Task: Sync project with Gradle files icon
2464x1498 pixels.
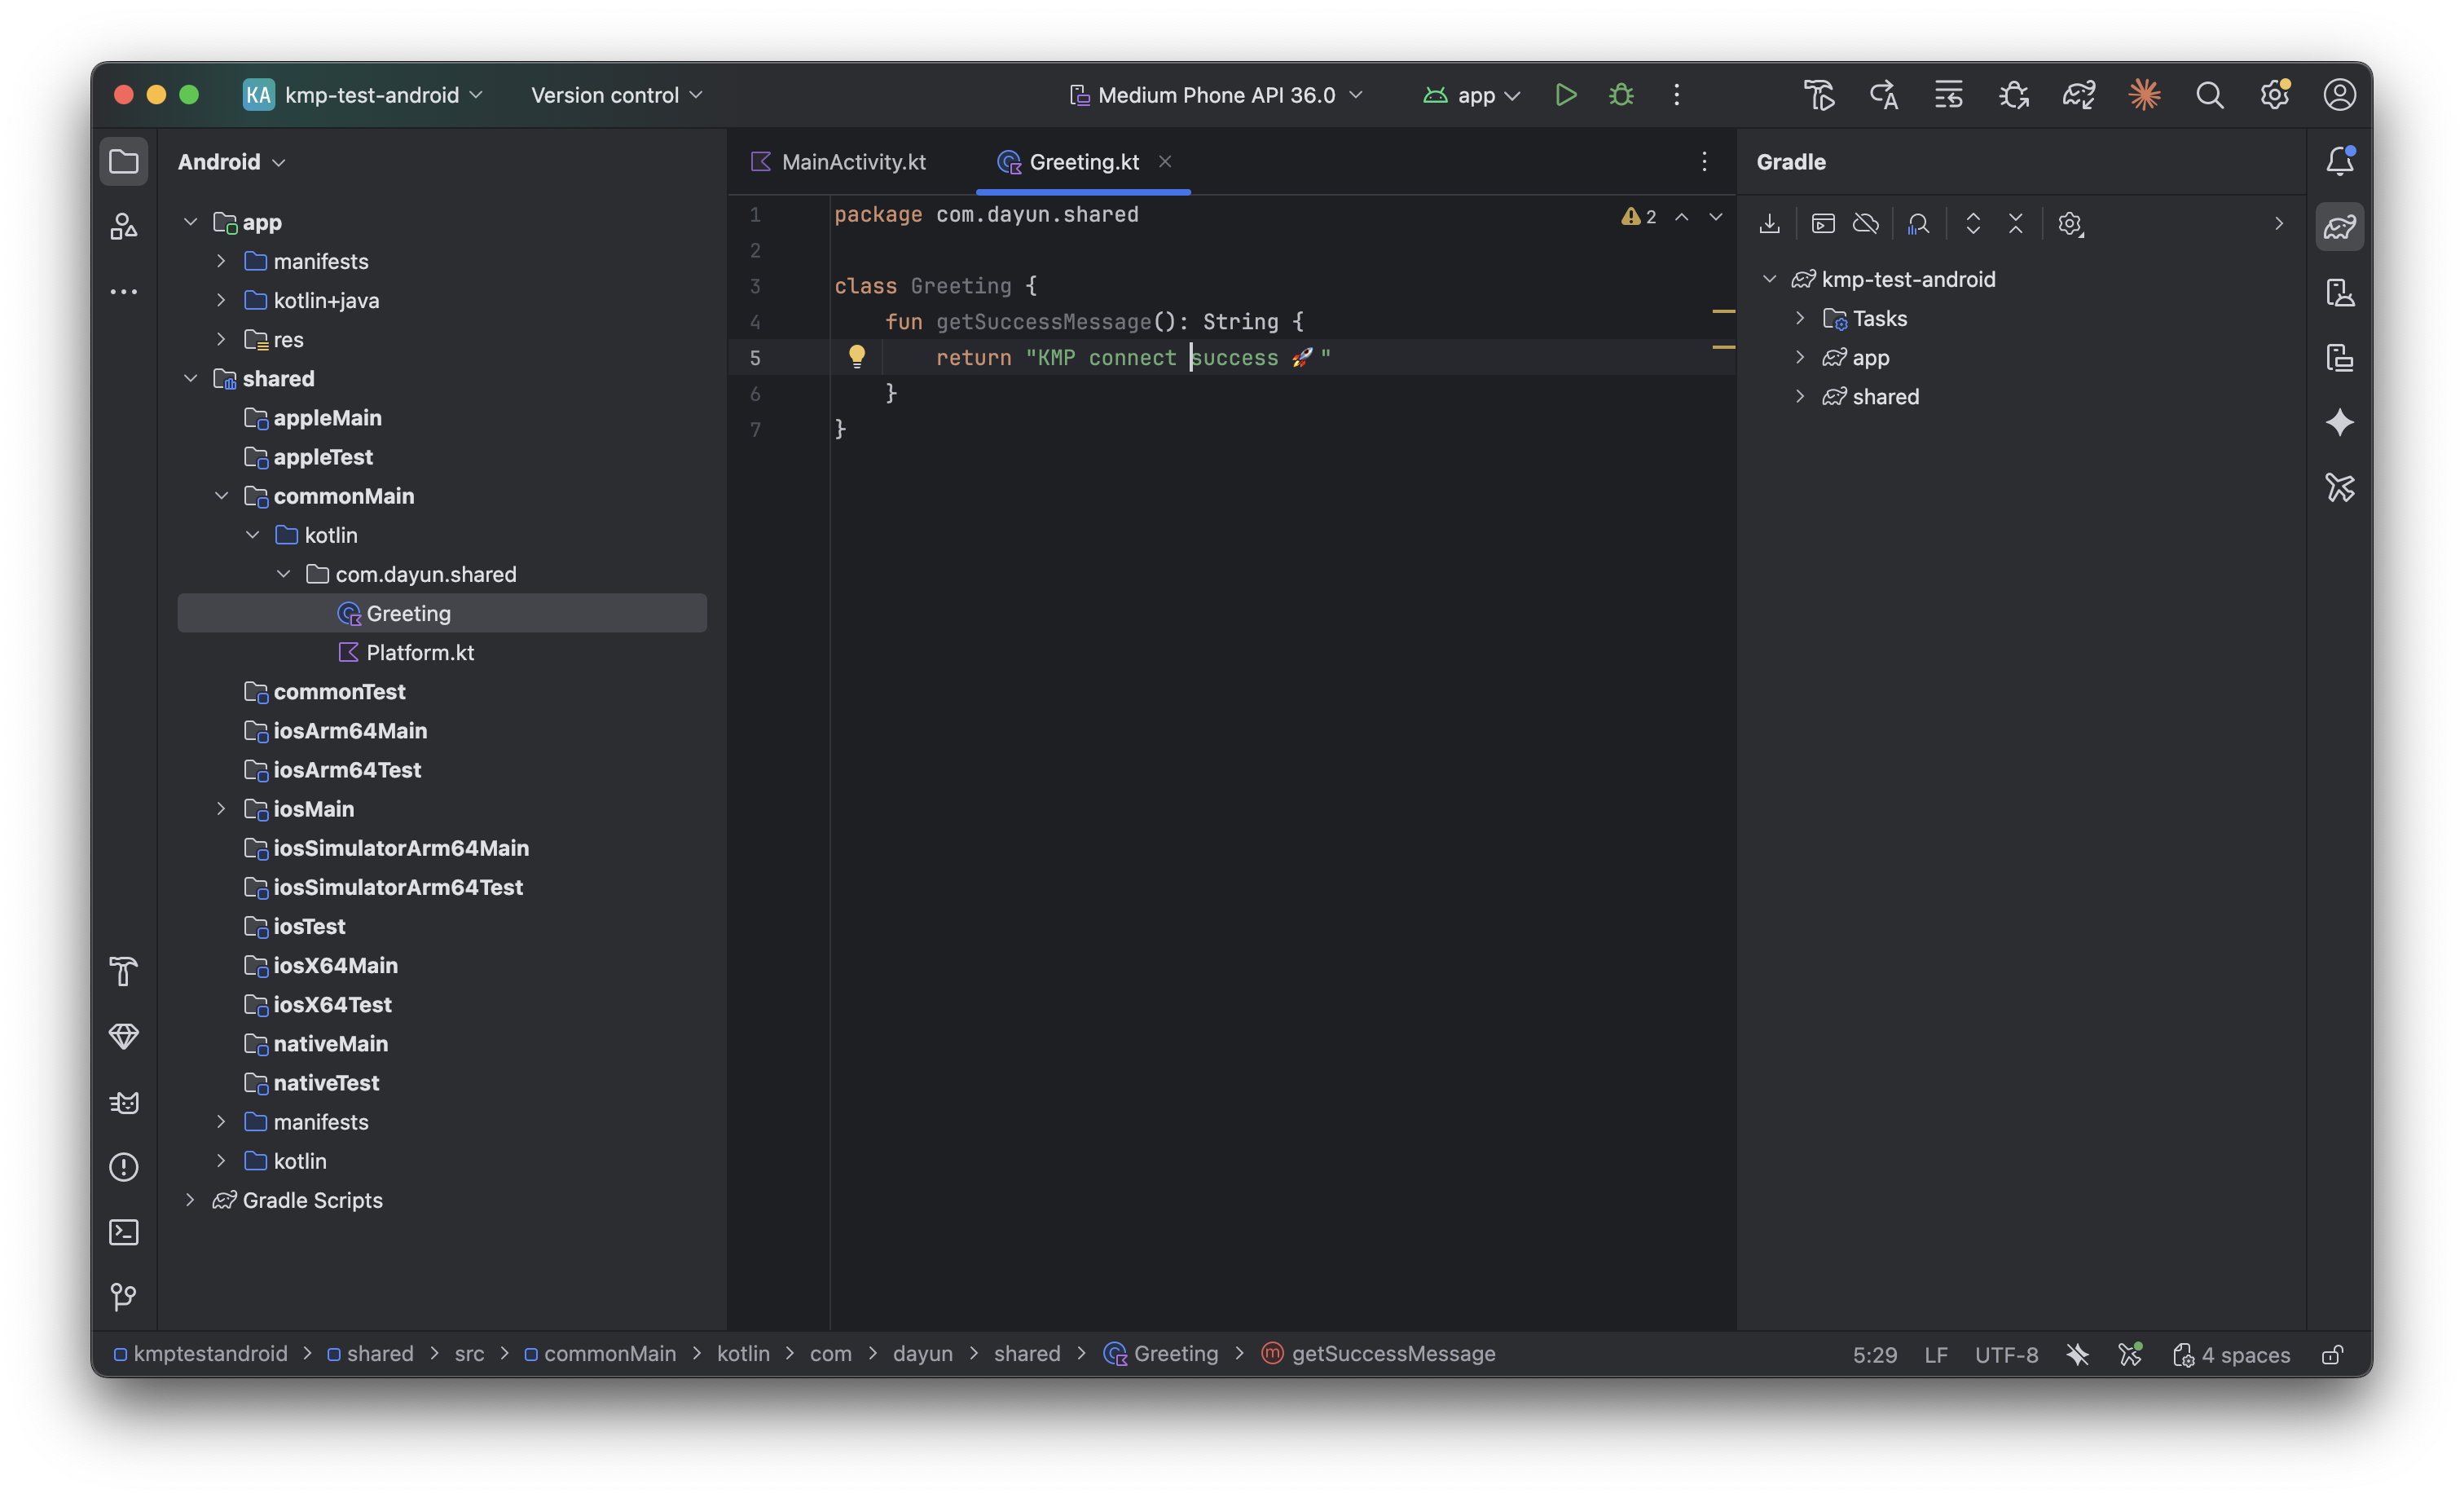Action: (x=2078, y=95)
